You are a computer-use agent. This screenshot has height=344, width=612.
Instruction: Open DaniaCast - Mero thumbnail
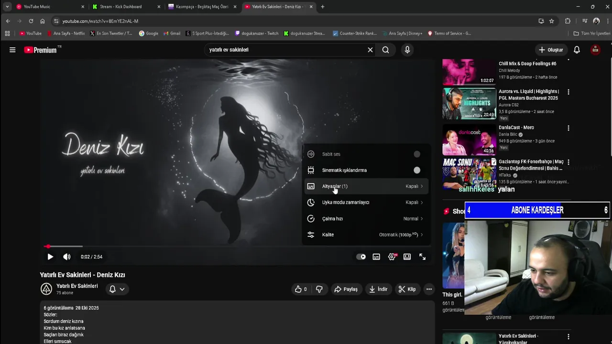469,140
